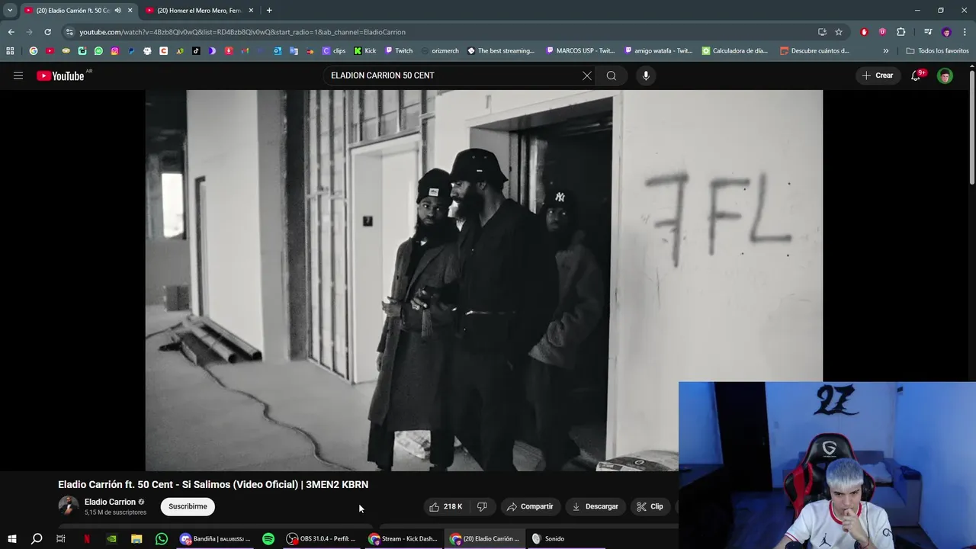Click the page vertical scrollbar
This screenshot has width=976, height=549.
(x=972, y=126)
